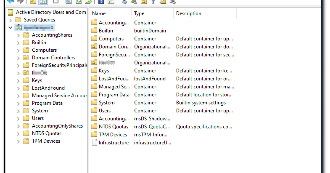Click the AccountingShares folder icon in tree
The image size is (330, 173).
[26, 35]
